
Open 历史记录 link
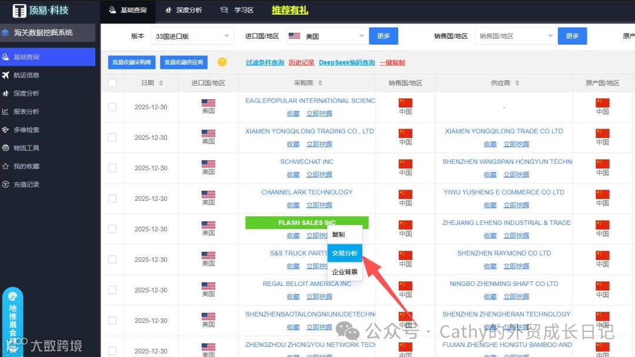(301, 62)
